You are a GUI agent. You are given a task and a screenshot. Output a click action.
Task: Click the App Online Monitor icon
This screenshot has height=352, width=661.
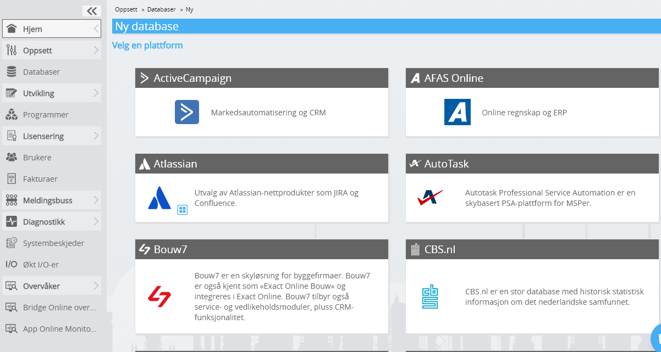pyautogui.click(x=12, y=329)
